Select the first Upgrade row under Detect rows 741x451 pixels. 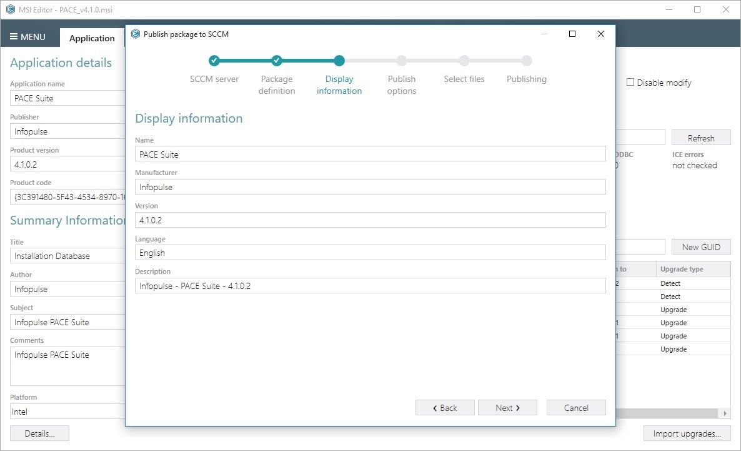(673, 310)
